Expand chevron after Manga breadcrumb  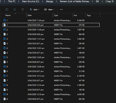click(x=56, y=1)
